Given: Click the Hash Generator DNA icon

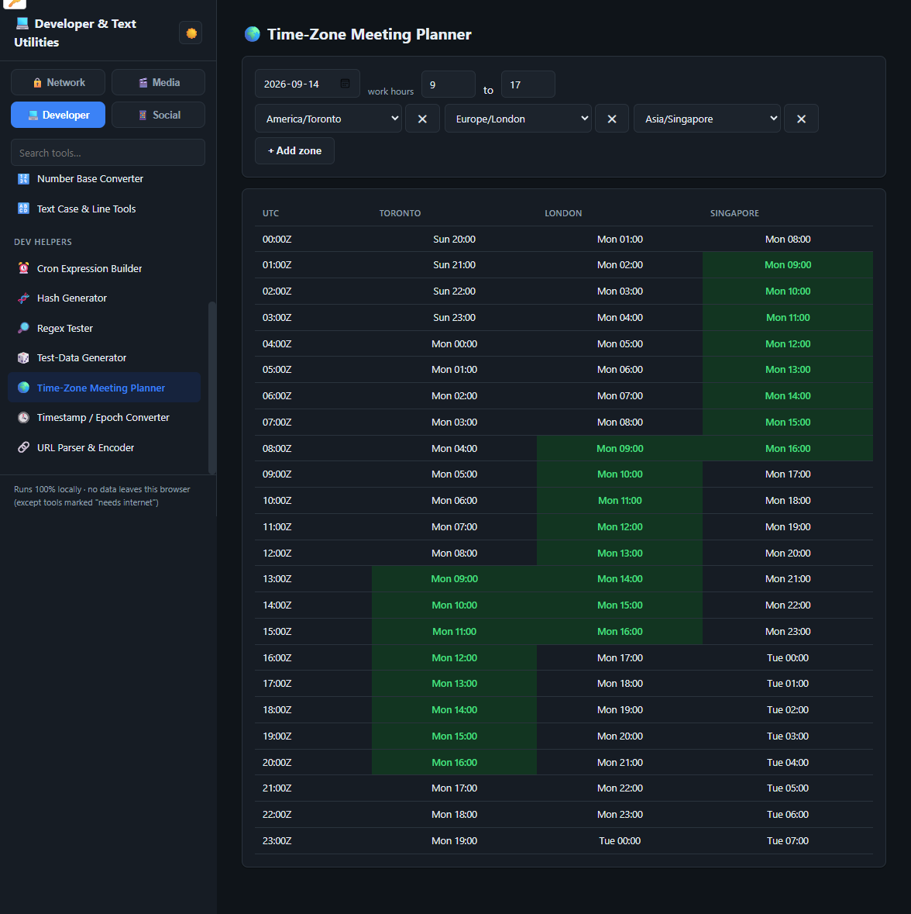Looking at the screenshot, I should (x=23, y=298).
